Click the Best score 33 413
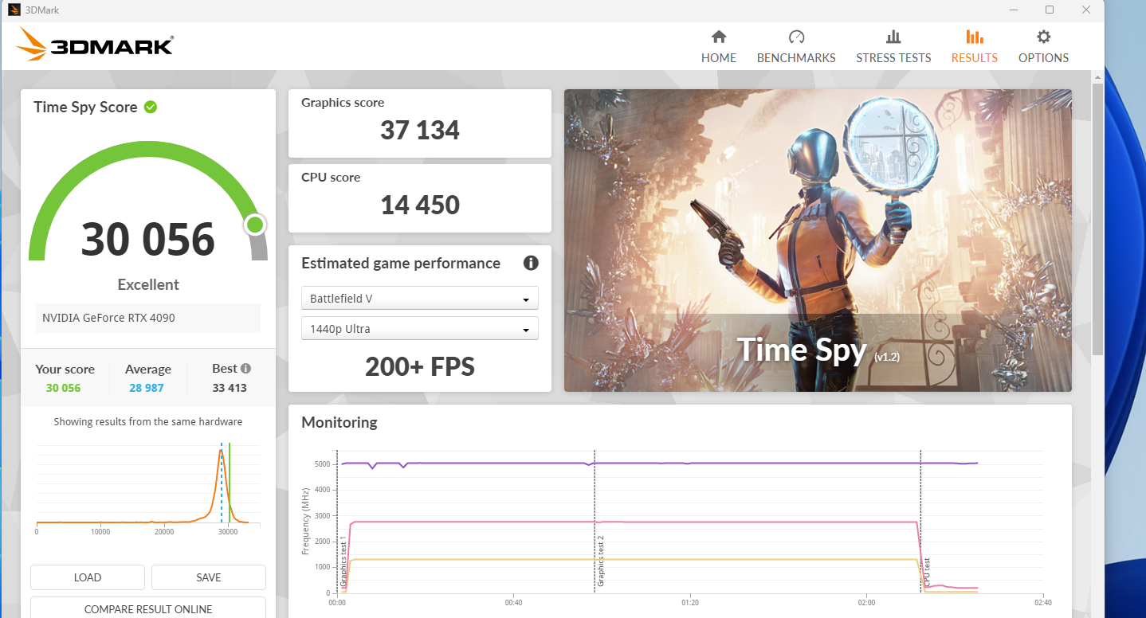 (230, 388)
